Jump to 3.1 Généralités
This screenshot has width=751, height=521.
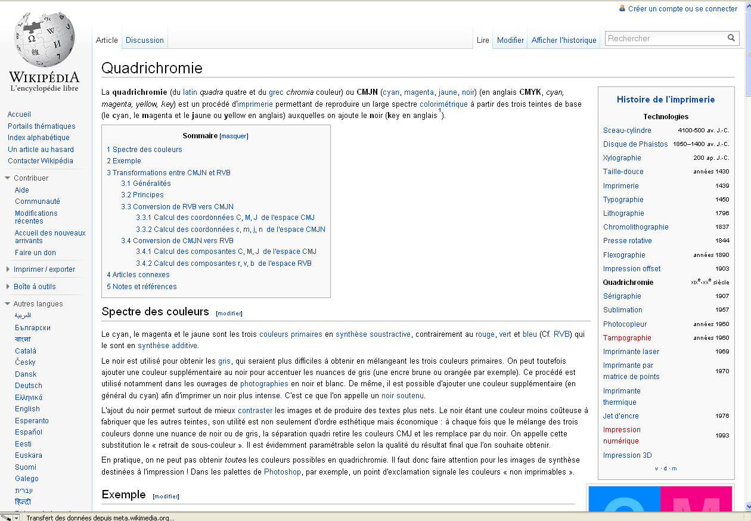(x=146, y=184)
